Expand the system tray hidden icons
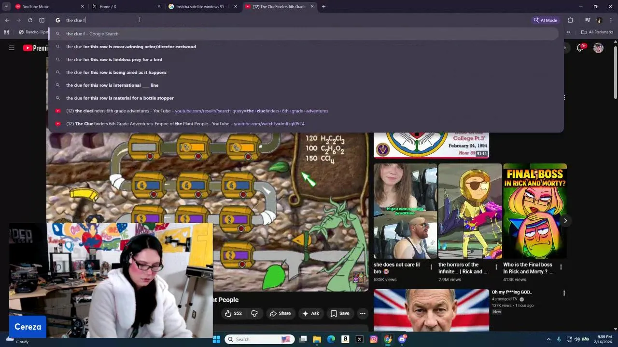The height and width of the screenshot is (347, 618). [x=549, y=339]
